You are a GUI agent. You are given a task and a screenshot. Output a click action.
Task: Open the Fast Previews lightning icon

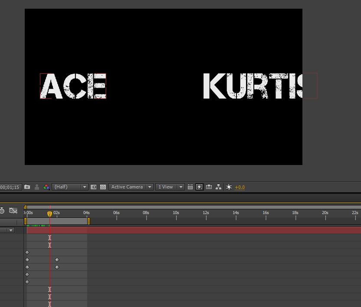(x=200, y=187)
